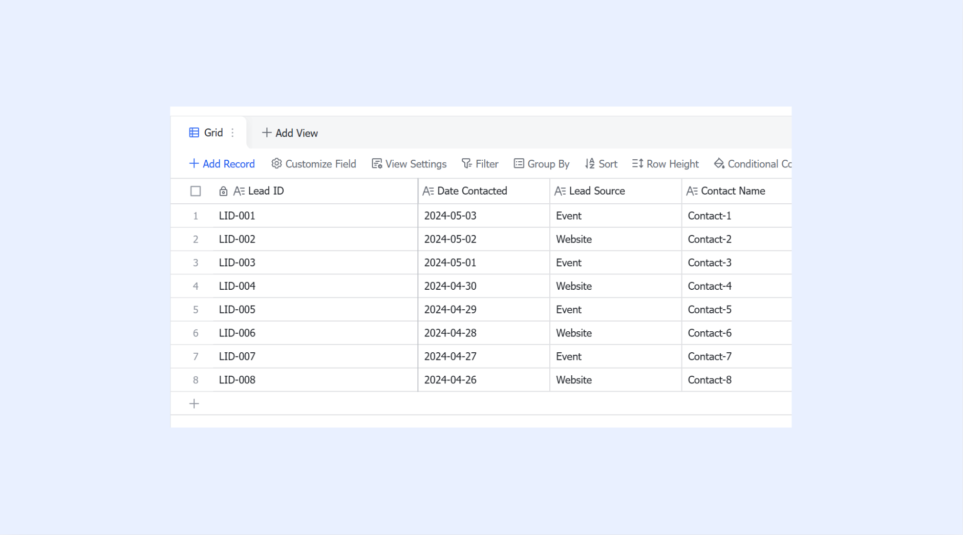The width and height of the screenshot is (963, 535).
Task: Select the LID-004 cell
Action: click(315, 286)
